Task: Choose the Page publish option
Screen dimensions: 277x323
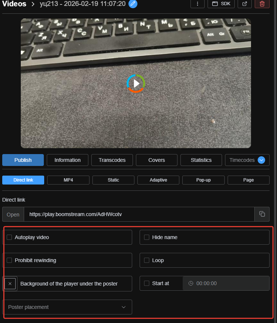Action: 248,180
